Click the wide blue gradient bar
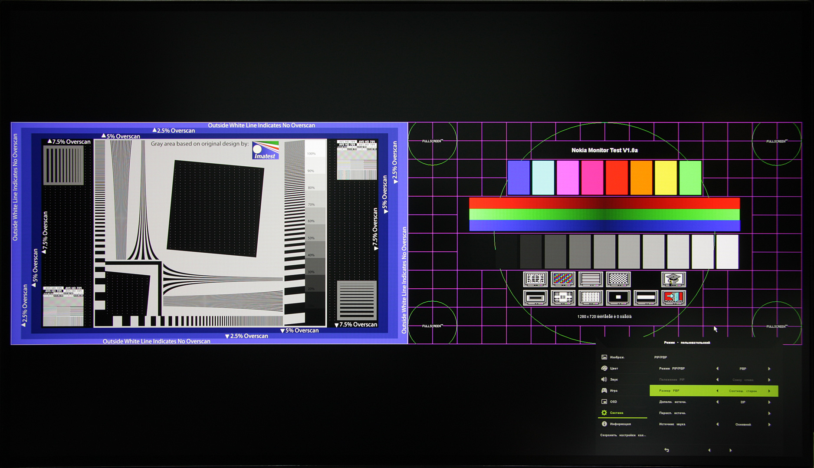Screen dimensions: 814x468 [604, 225]
